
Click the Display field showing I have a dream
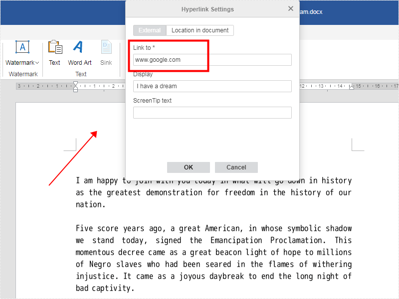point(212,86)
